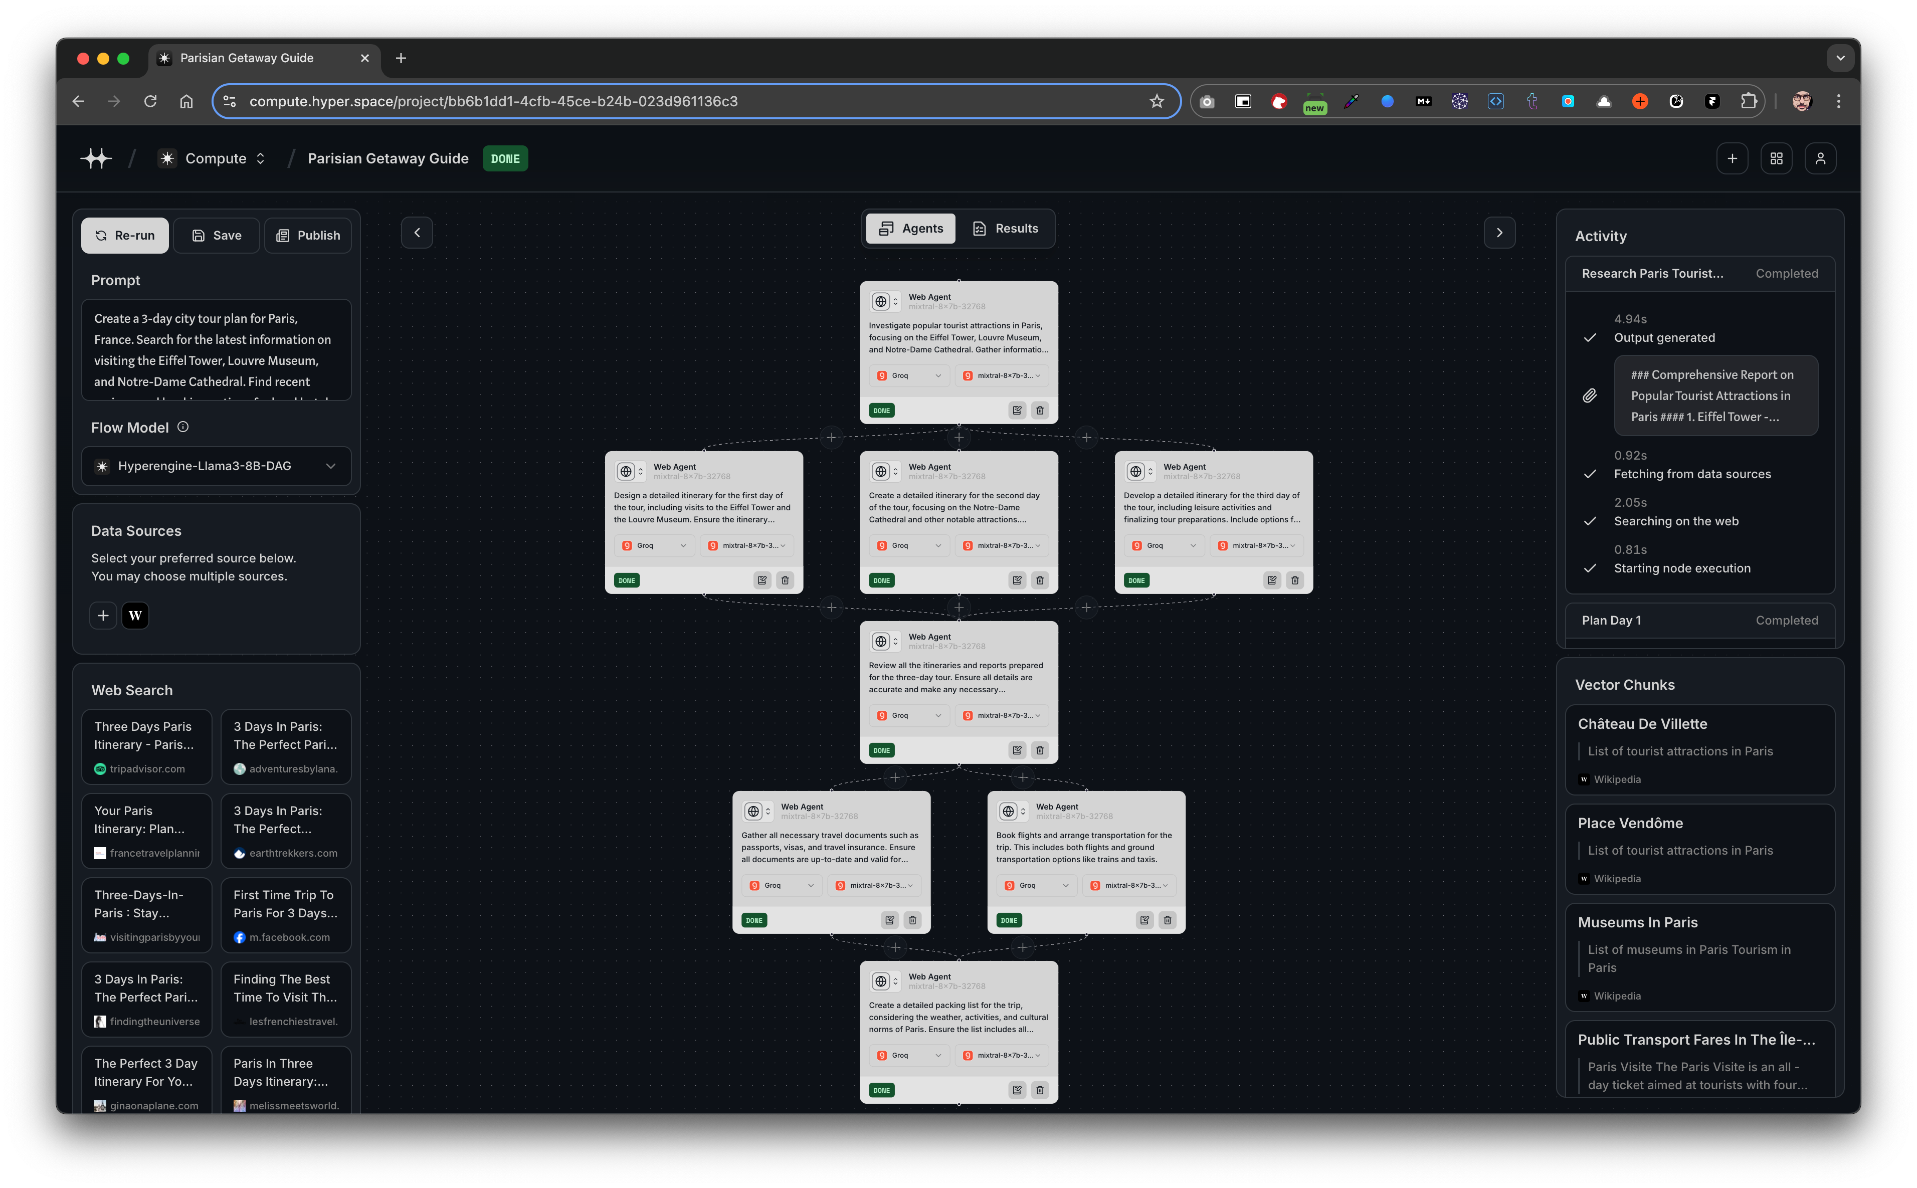Toggle the Searching on the web checkmark
Screen dimensions: 1917x1188
(x=1590, y=521)
